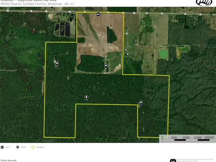Click the "1000" scale label
This screenshot has height=162, width=216.
[186, 138]
